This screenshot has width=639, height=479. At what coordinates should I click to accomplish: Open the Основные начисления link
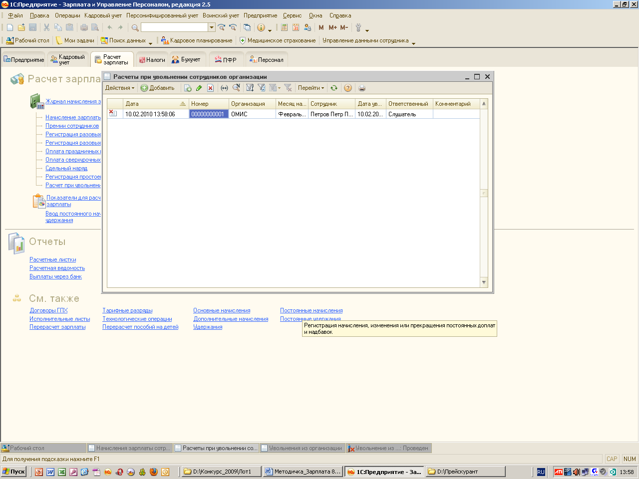point(222,310)
